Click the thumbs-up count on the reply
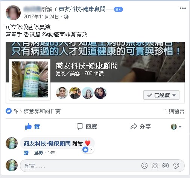190x178 pixels. tap(88, 150)
